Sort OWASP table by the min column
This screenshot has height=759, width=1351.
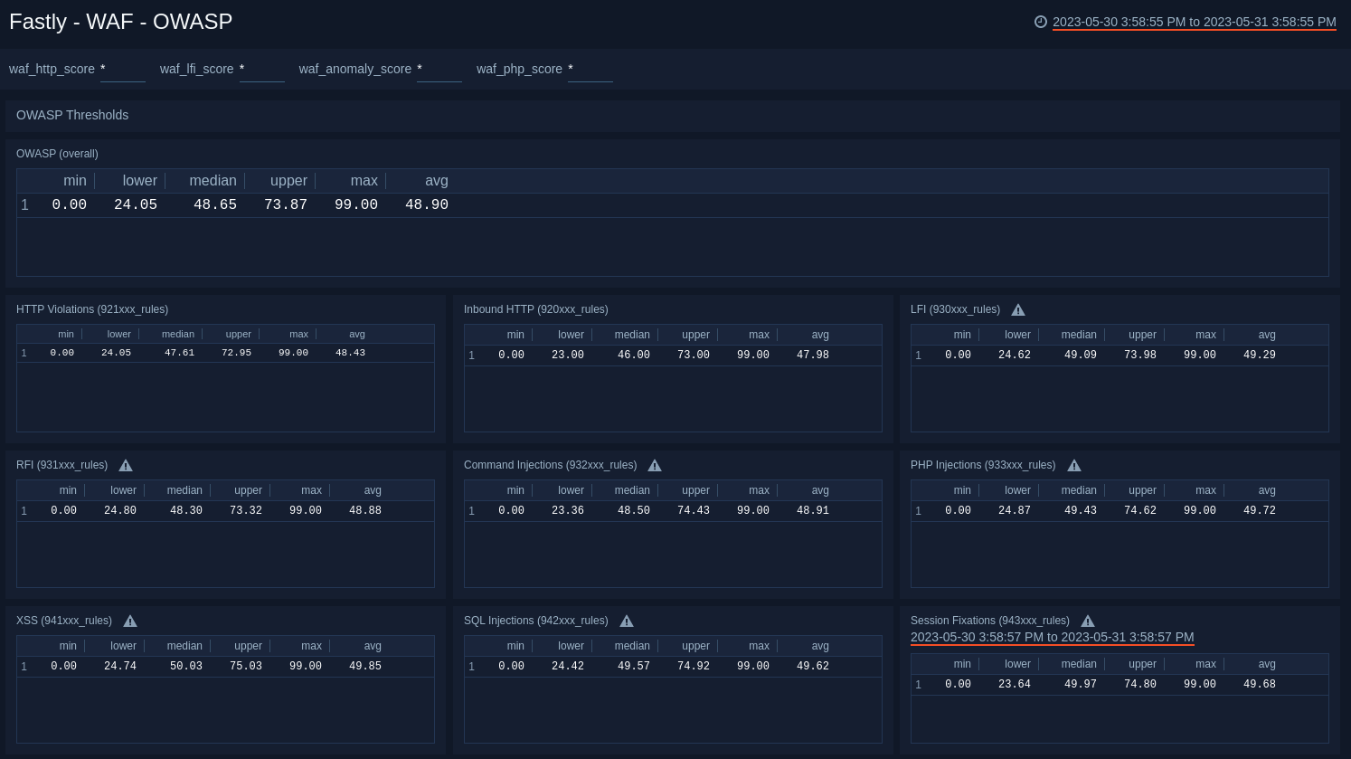(75, 180)
